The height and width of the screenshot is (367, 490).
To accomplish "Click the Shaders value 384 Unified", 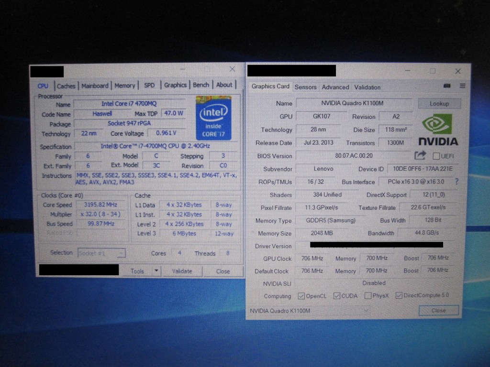I will [x=327, y=194].
